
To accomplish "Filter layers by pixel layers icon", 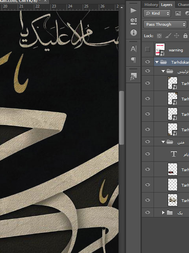I will click(x=178, y=13).
